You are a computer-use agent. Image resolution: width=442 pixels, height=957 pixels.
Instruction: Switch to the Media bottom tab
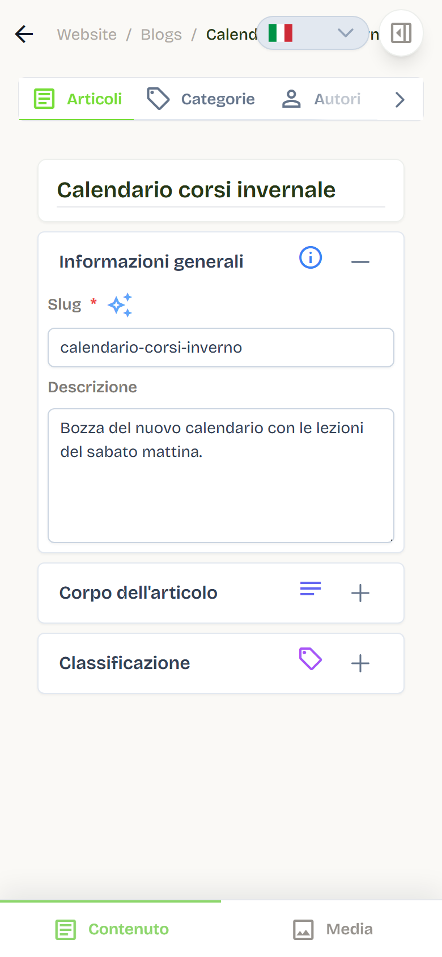point(332,929)
